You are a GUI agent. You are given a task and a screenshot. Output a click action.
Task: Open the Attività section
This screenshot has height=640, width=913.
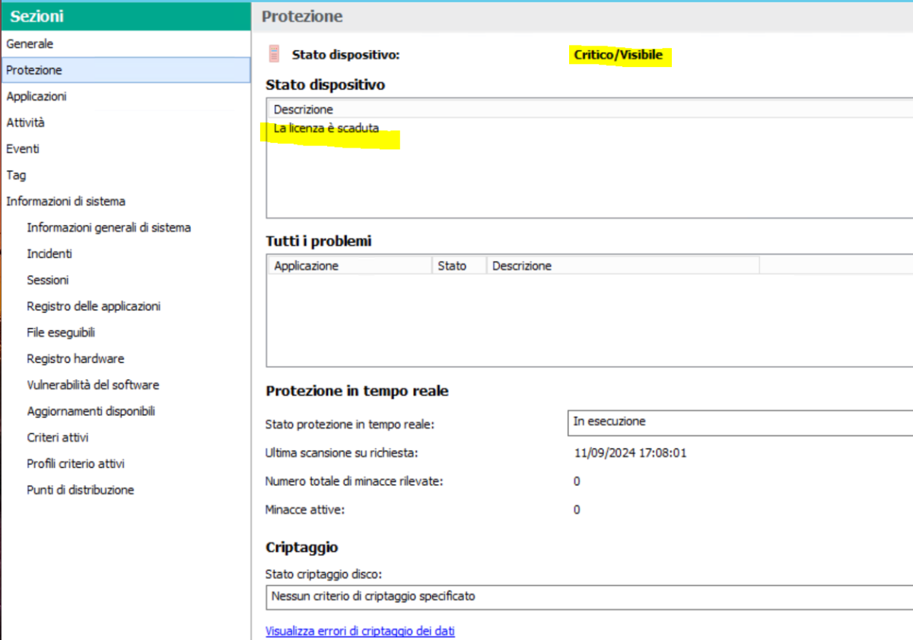[26, 123]
